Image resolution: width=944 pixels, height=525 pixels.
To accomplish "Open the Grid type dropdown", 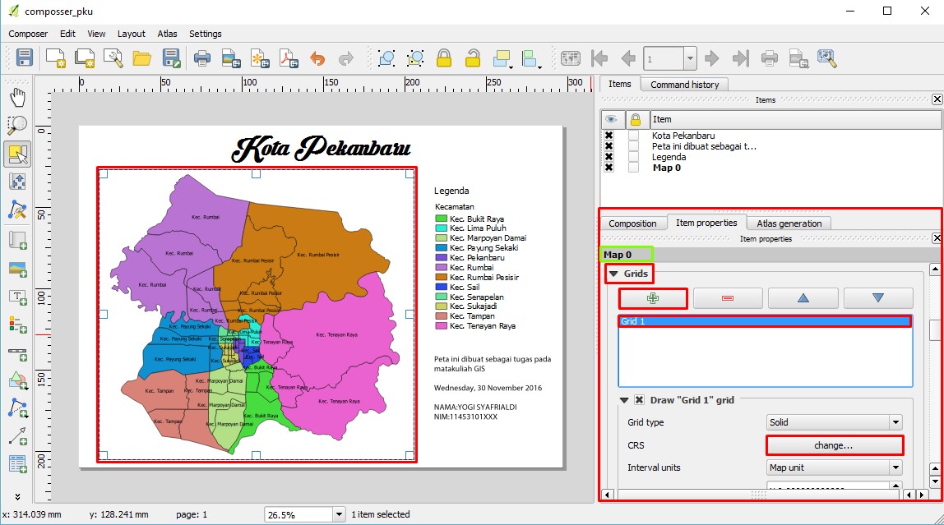I will click(x=834, y=422).
